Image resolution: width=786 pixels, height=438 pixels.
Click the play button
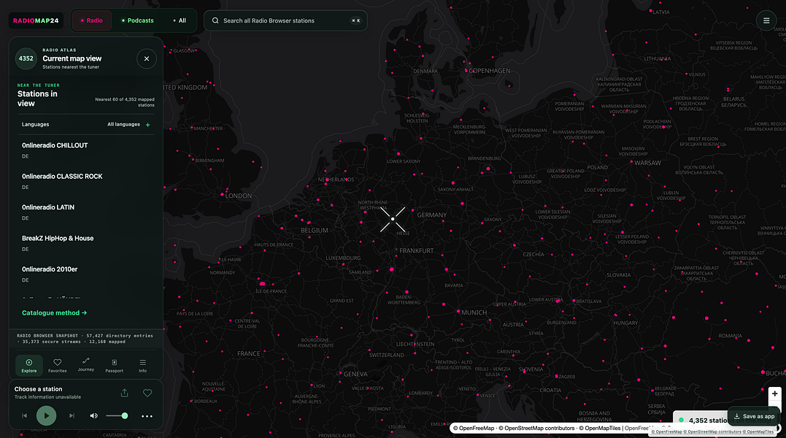click(x=46, y=415)
